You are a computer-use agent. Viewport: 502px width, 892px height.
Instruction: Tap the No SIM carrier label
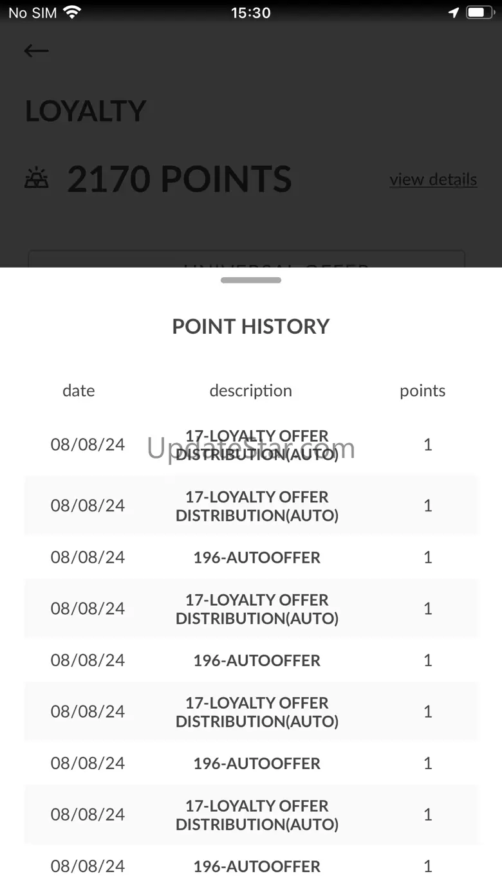click(32, 12)
